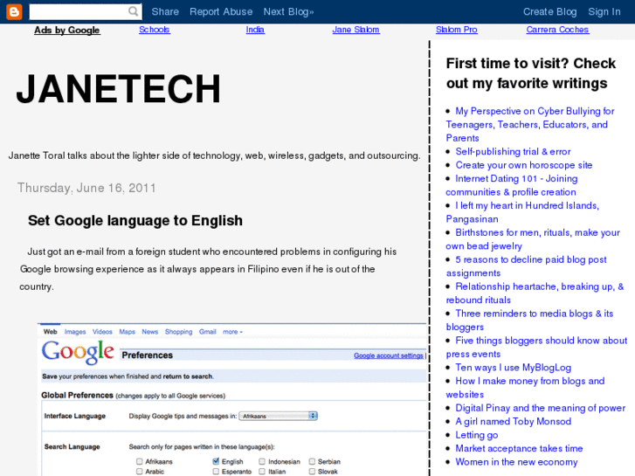Click the Afrikaans interface language dropdown
635x476 pixels.
pos(279,416)
